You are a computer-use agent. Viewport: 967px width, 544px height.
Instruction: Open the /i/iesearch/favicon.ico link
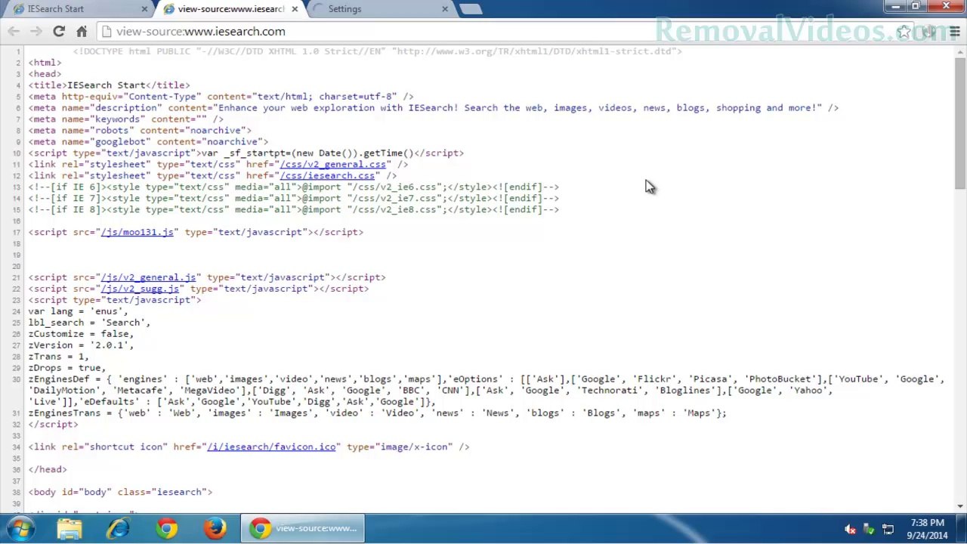pyautogui.click(x=271, y=447)
